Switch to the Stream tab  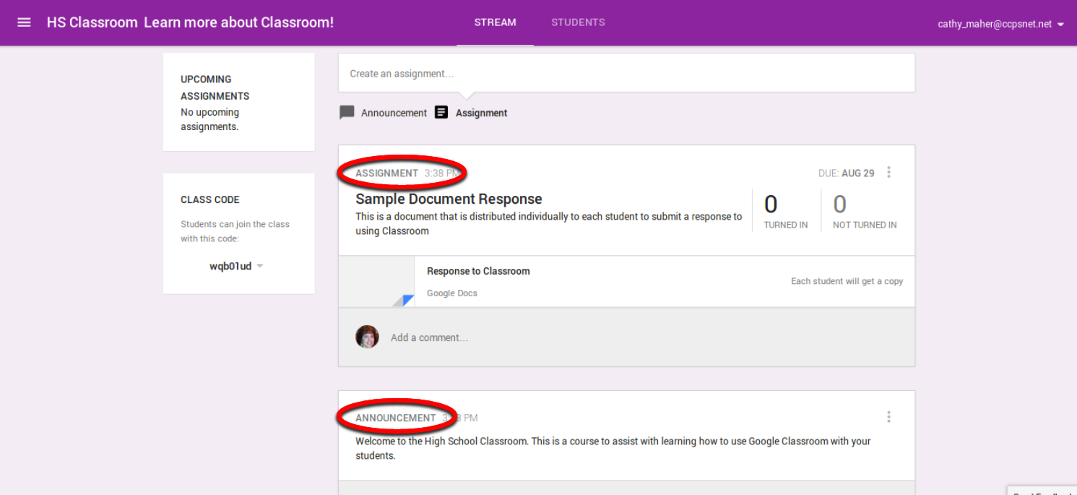[495, 22]
